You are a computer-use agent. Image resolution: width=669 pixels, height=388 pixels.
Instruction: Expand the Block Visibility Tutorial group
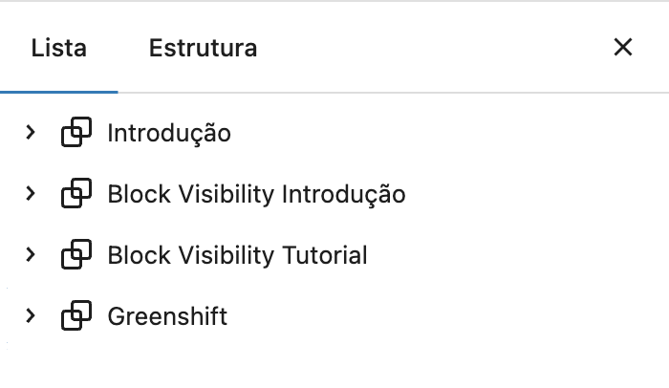click(x=30, y=254)
